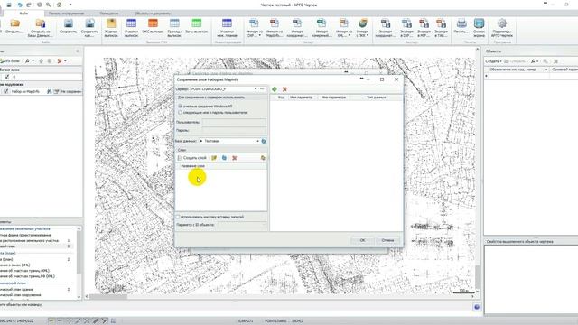Click Экспорт в TAB ribbon icon

[441, 23]
